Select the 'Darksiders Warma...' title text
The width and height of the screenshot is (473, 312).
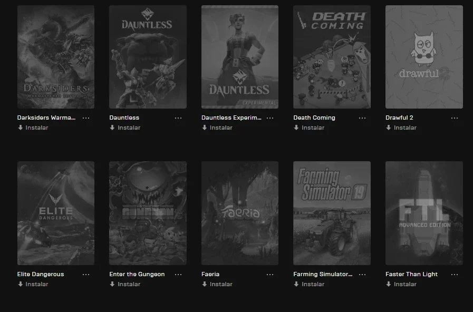pyautogui.click(x=46, y=118)
